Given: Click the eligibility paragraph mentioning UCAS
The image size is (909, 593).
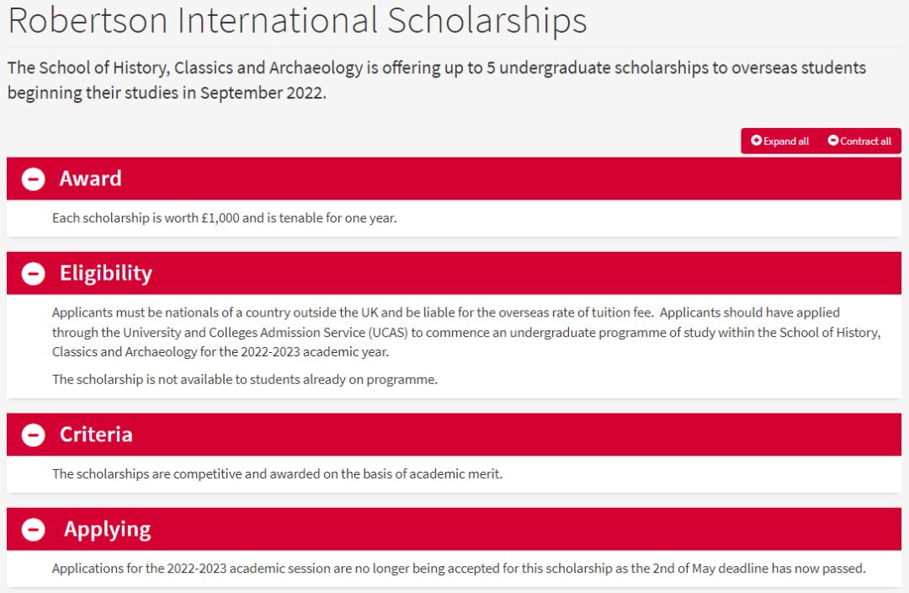Looking at the screenshot, I should [x=465, y=332].
